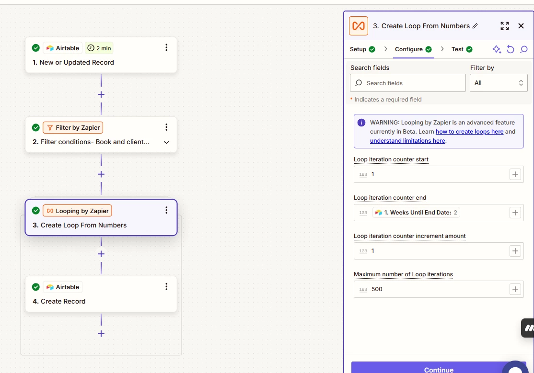Add step after Create Loop From Numbers
This screenshot has width=534, height=373.
click(101, 254)
